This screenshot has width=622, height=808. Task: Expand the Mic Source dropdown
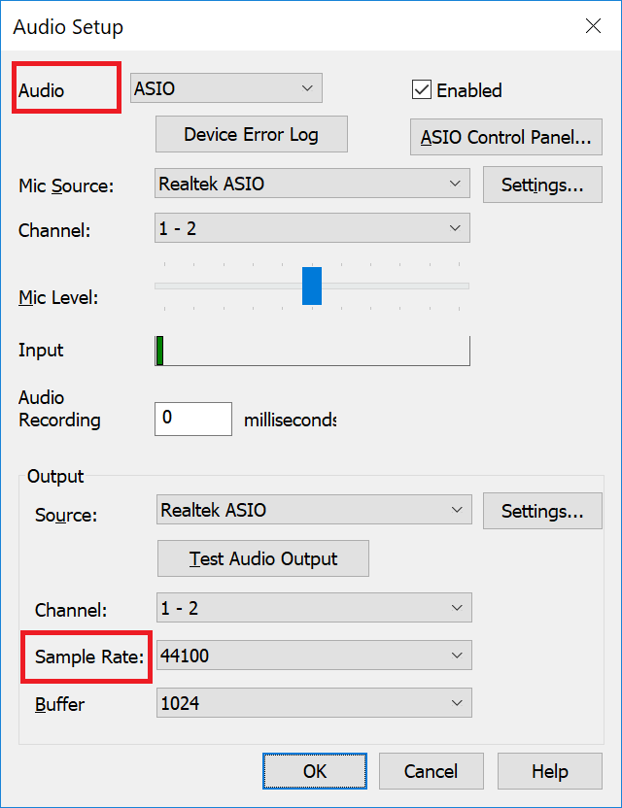tap(312, 184)
